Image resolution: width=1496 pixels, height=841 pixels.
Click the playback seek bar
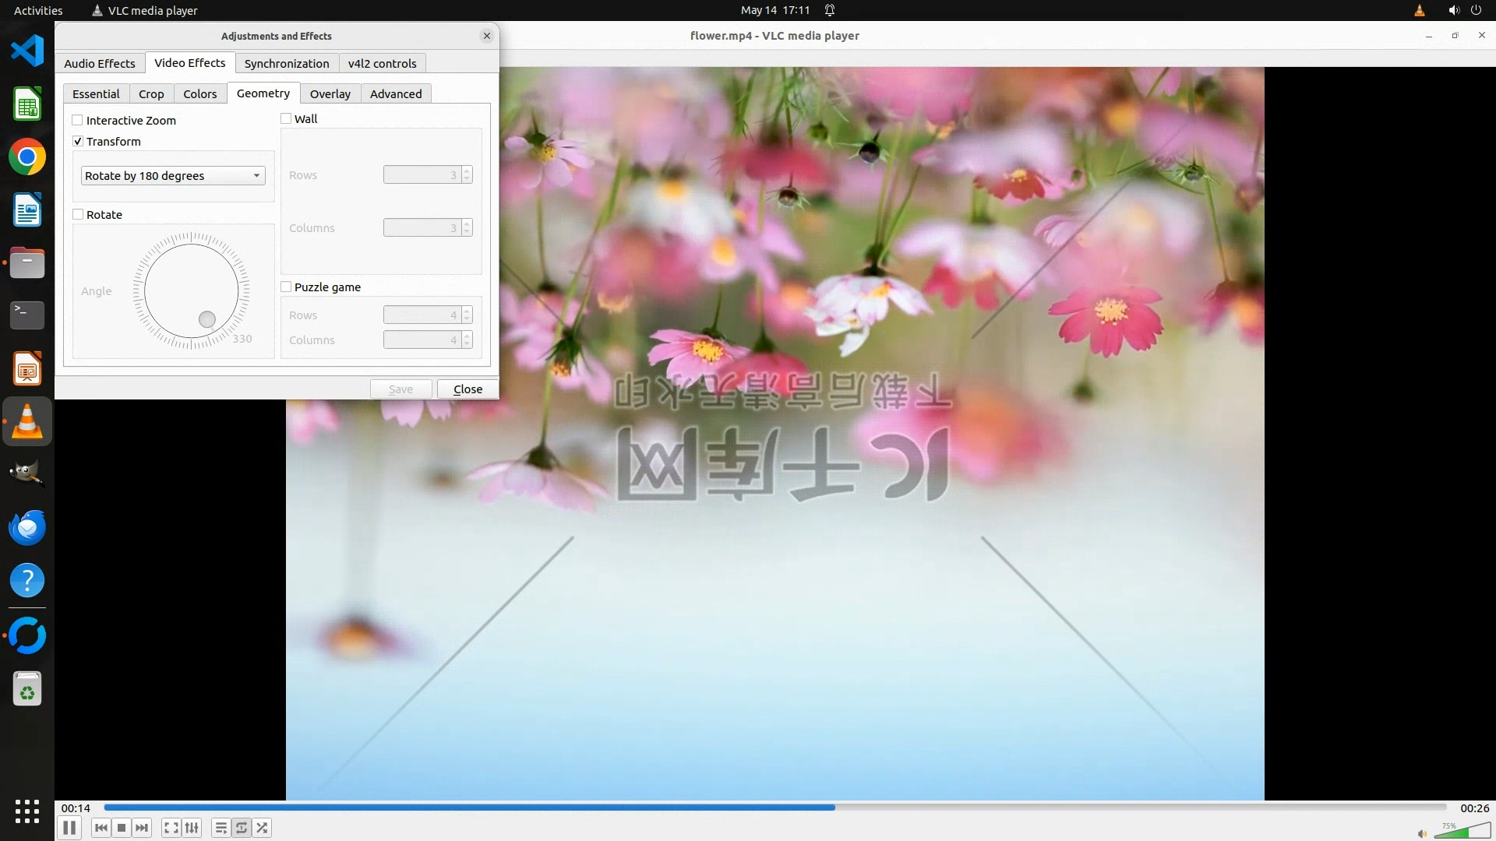(774, 808)
